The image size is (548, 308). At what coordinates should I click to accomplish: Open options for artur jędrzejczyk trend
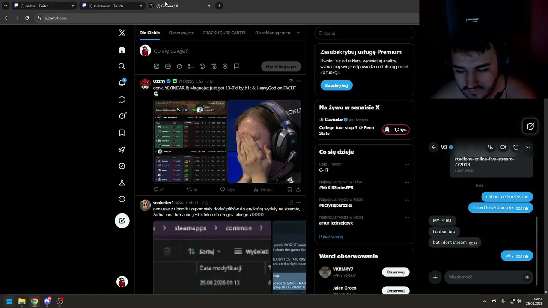[407, 217]
